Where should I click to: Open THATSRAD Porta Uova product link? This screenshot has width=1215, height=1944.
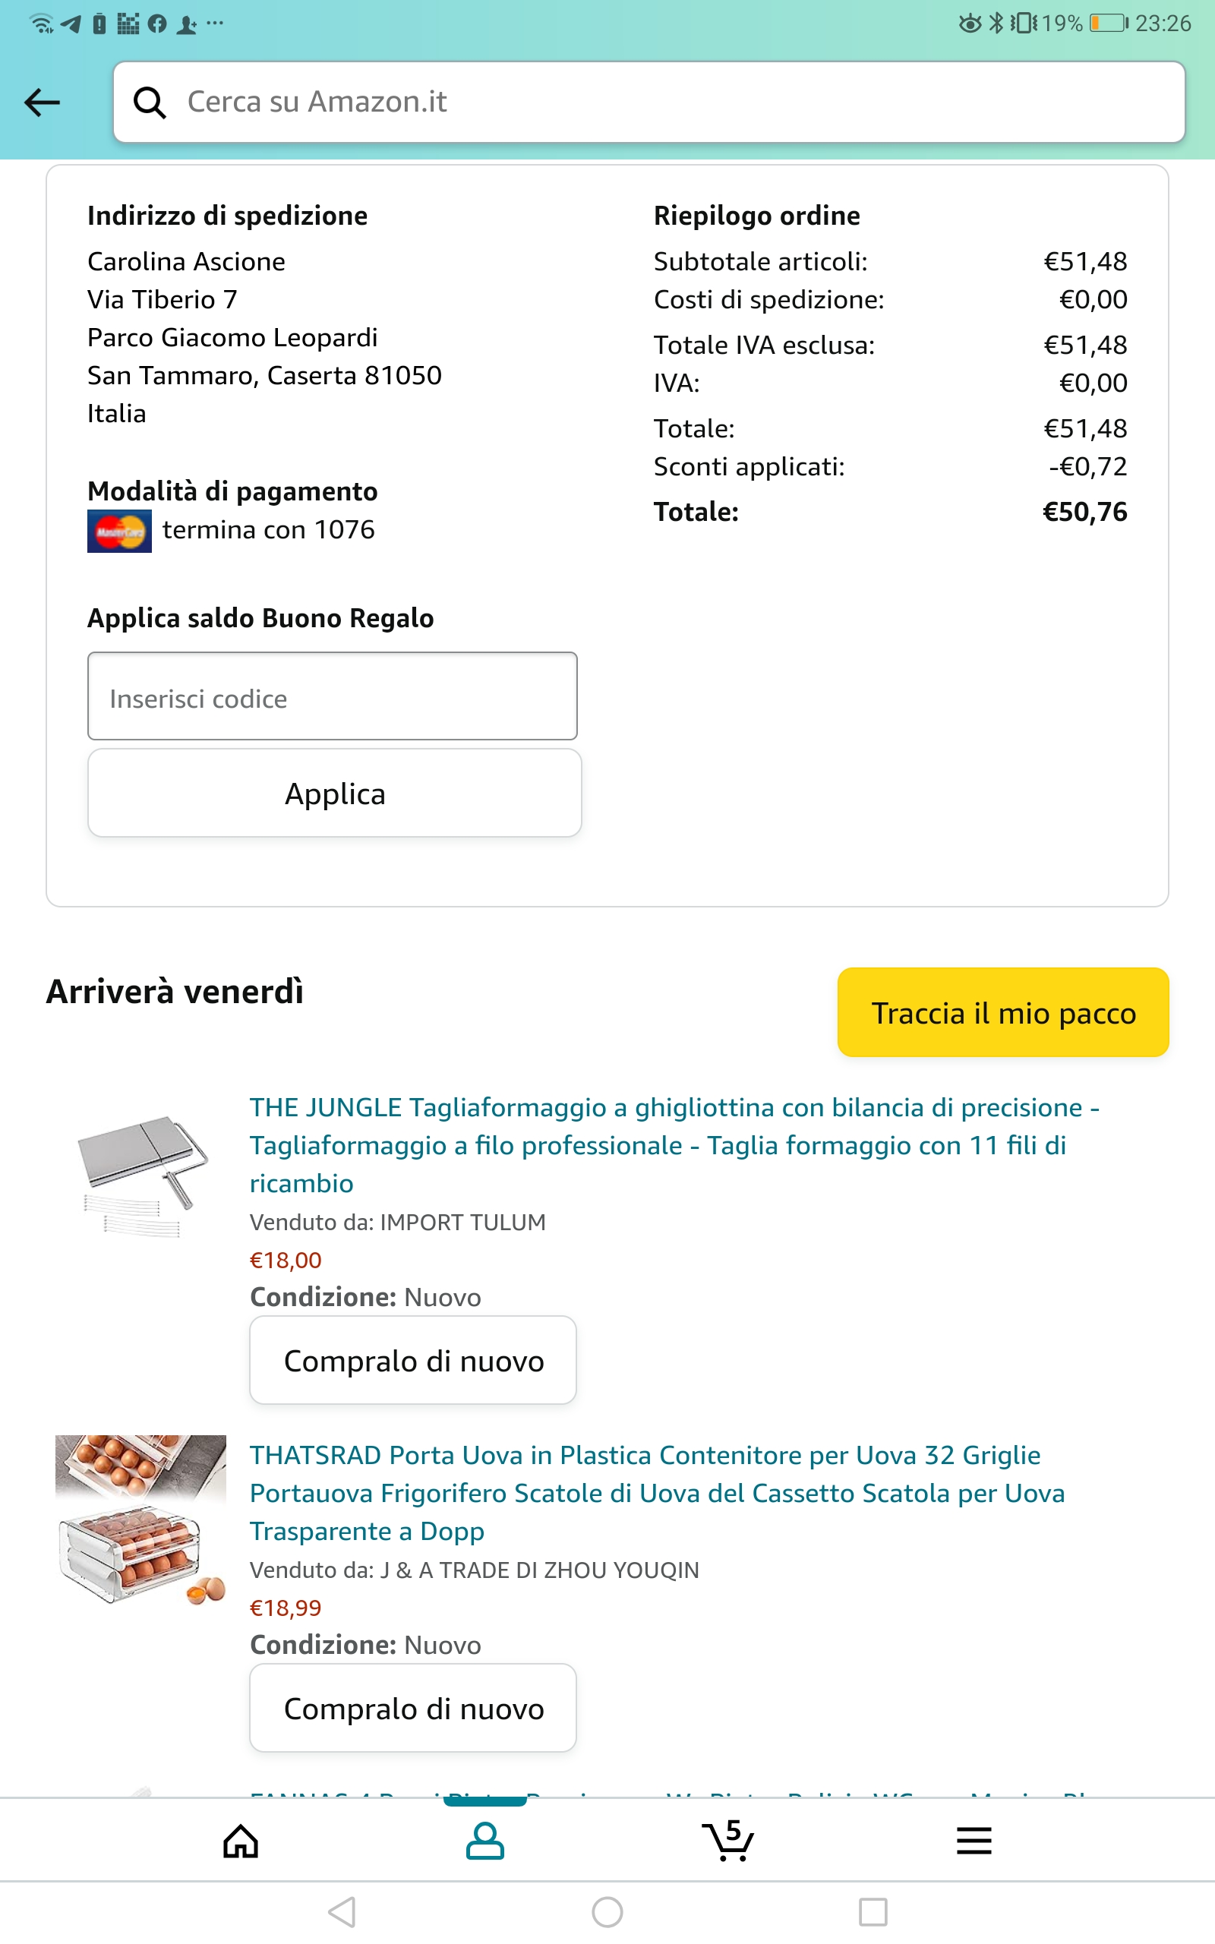658,1492
